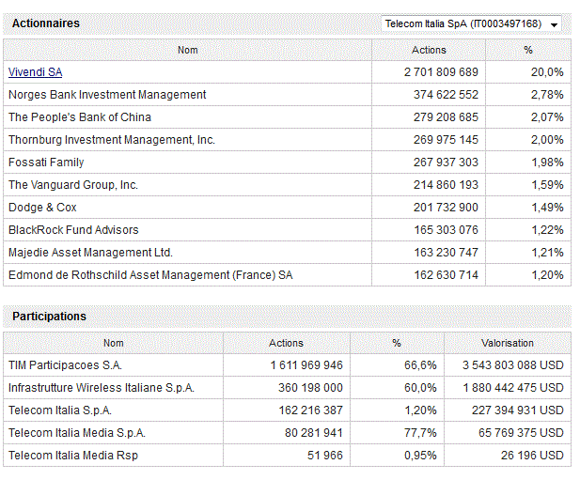Select the 2,07% percentage cell
This screenshot has height=480, width=580.
[x=547, y=117]
